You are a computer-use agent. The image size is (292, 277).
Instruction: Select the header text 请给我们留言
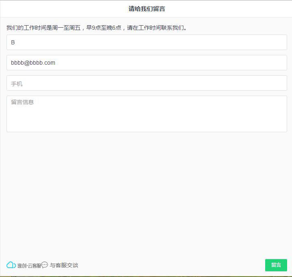point(146,9)
